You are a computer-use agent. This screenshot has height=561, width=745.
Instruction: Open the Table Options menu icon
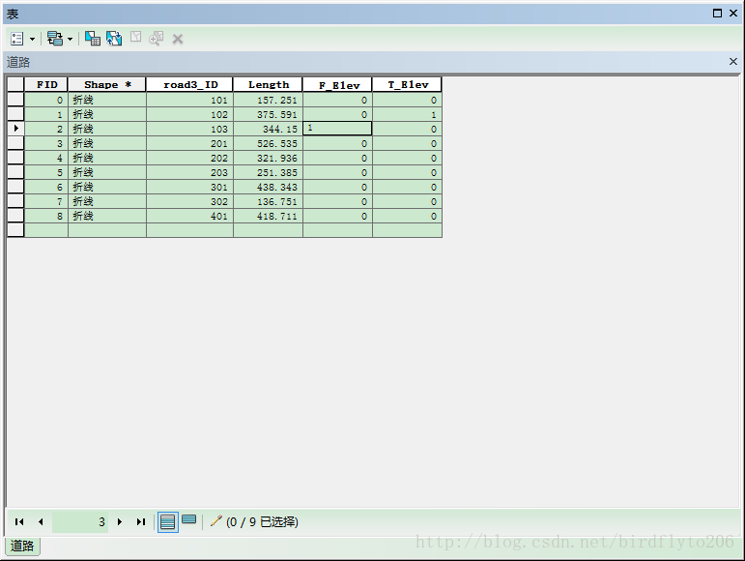click(x=17, y=39)
